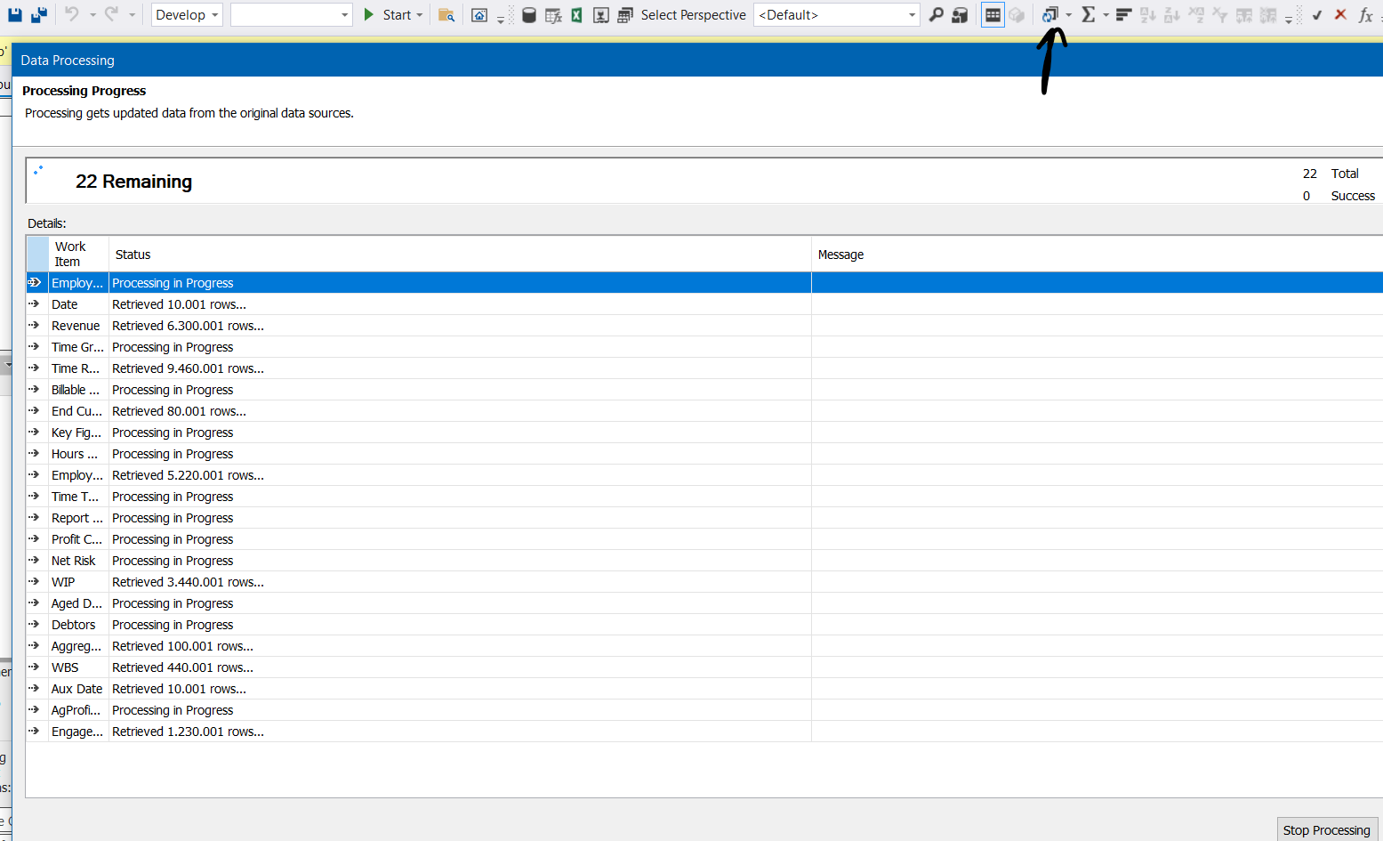Click the Redo arrow icon

[111, 14]
